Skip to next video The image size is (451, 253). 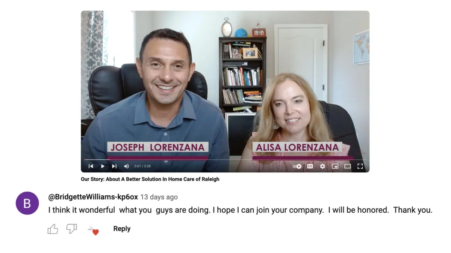pyautogui.click(x=114, y=166)
